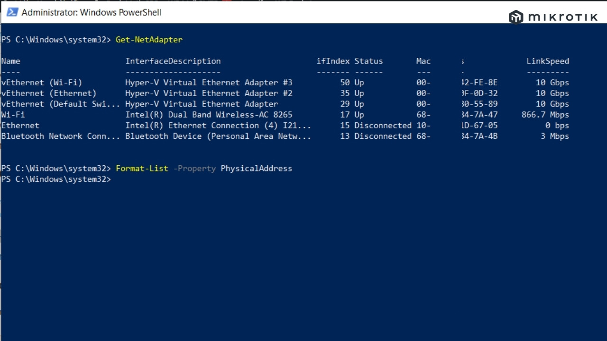607x341 pixels.
Task: Click the PhysicalAddress argument text
Action: tap(256, 169)
